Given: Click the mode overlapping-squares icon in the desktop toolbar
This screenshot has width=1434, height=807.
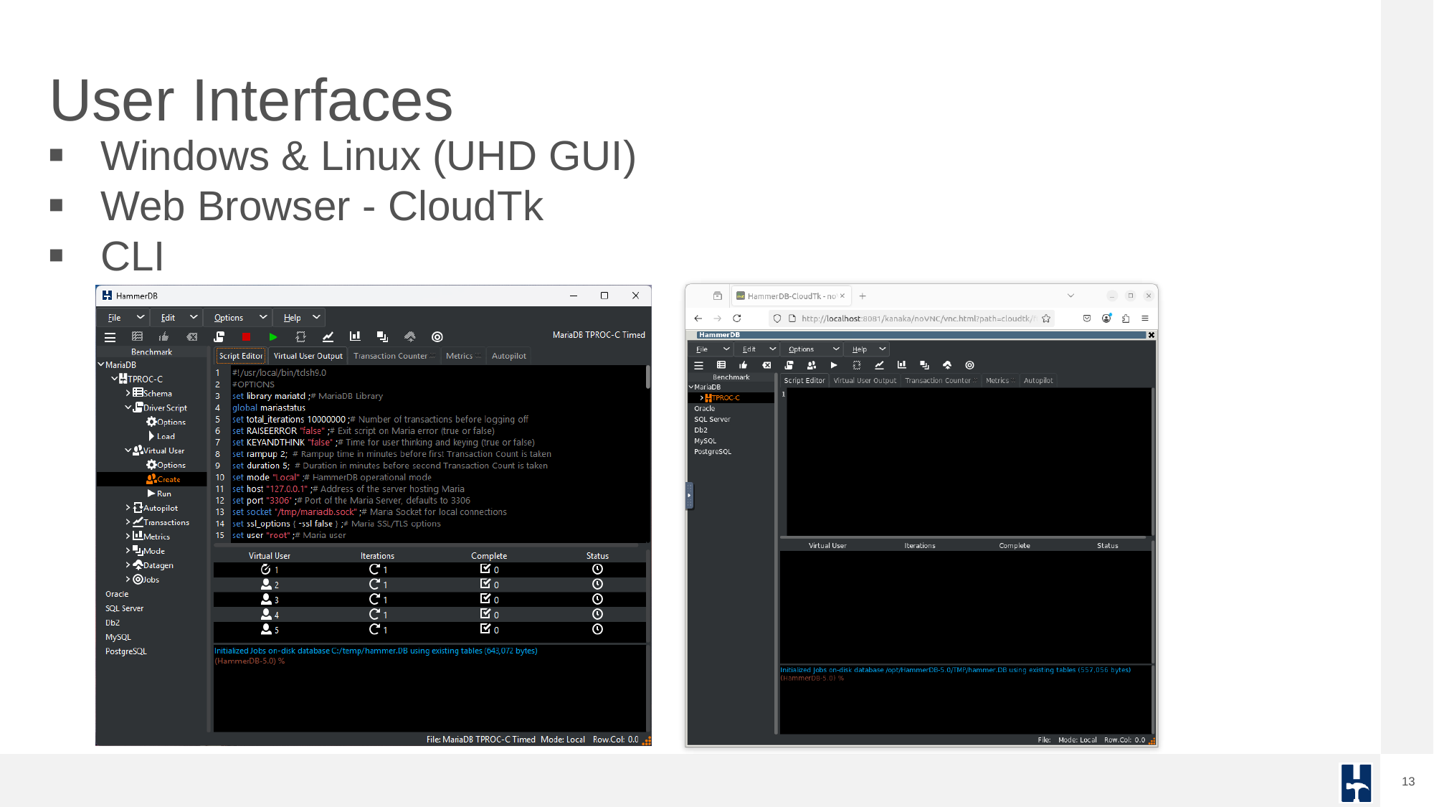Looking at the screenshot, I should coord(382,336).
